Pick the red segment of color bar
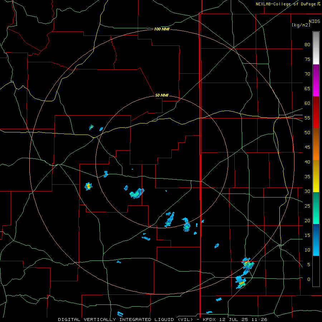The image size is (322, 322). 316,112
